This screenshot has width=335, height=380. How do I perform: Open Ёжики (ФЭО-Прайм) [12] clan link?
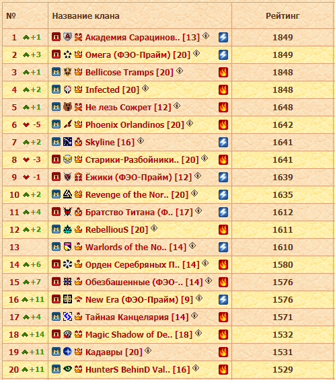(x=139, y=177)
